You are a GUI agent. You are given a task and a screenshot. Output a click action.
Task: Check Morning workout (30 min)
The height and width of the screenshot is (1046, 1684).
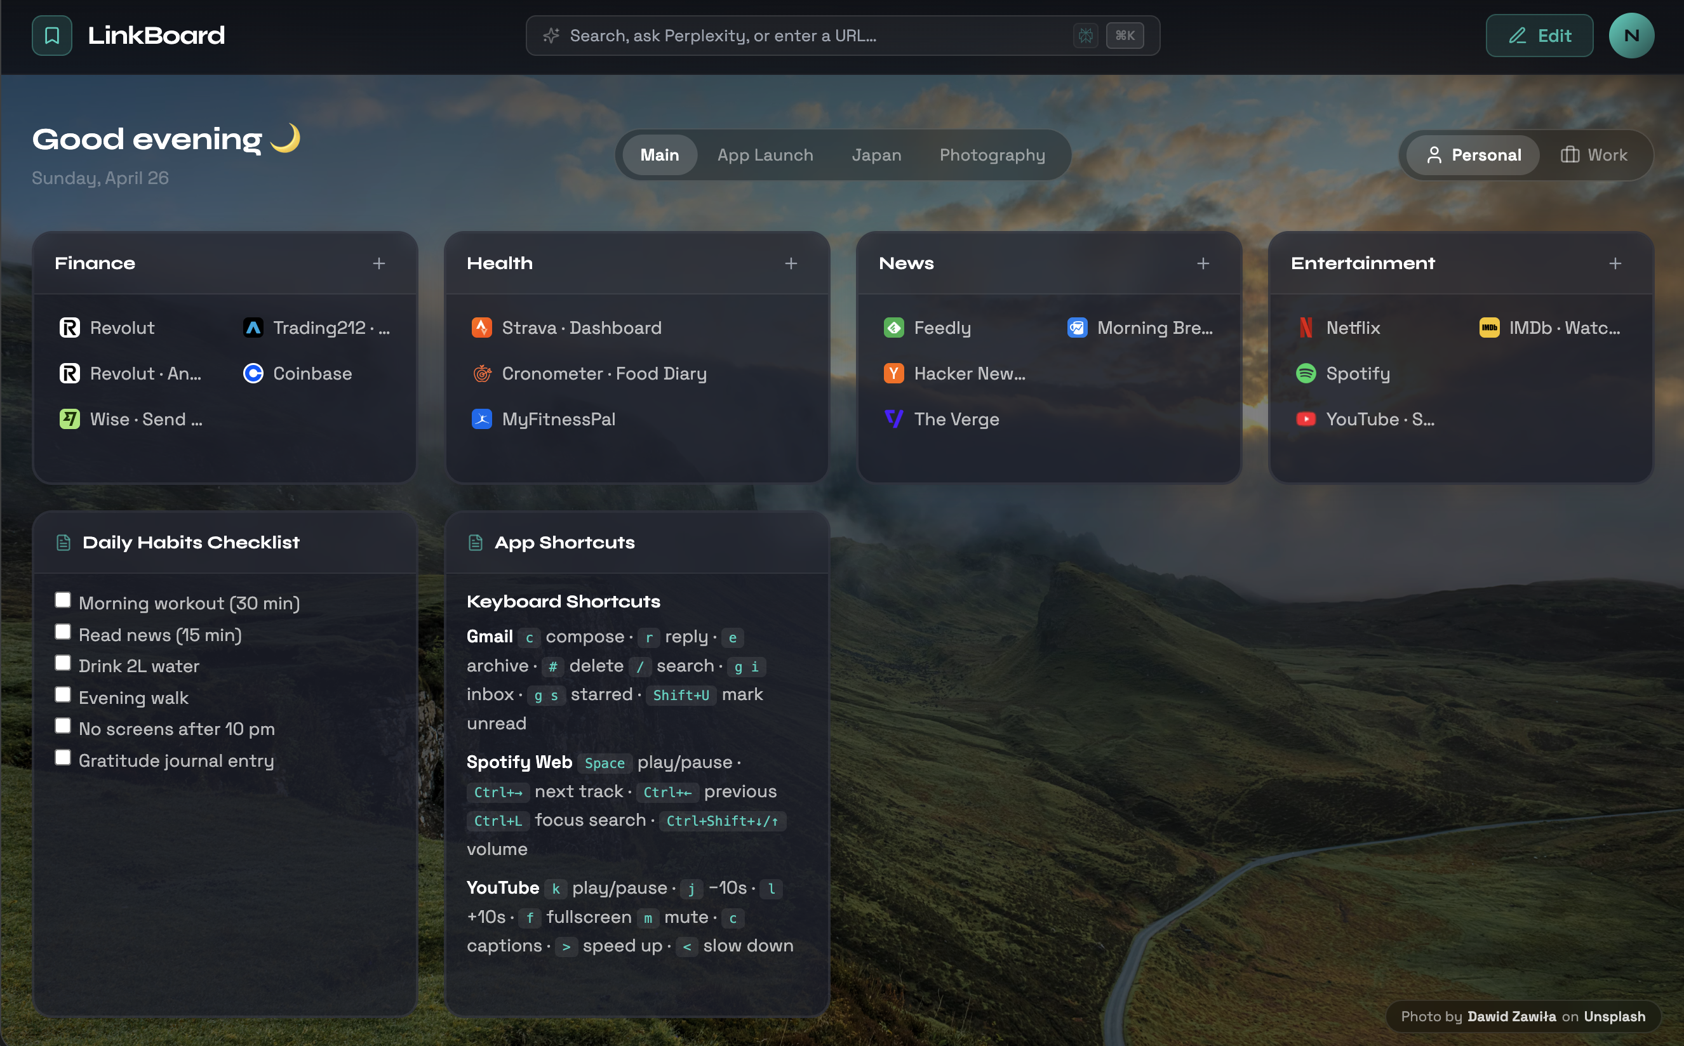tap(63, 600)
